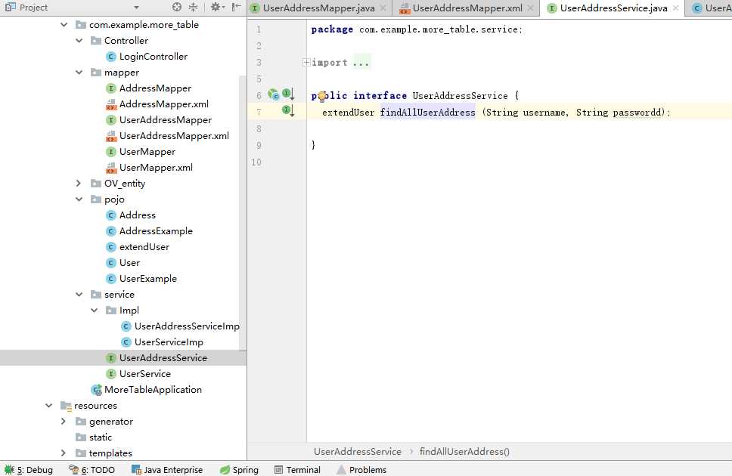
Task: Expand the OV_entity folder
Action: pyautogui.click(x=79, y=184)
